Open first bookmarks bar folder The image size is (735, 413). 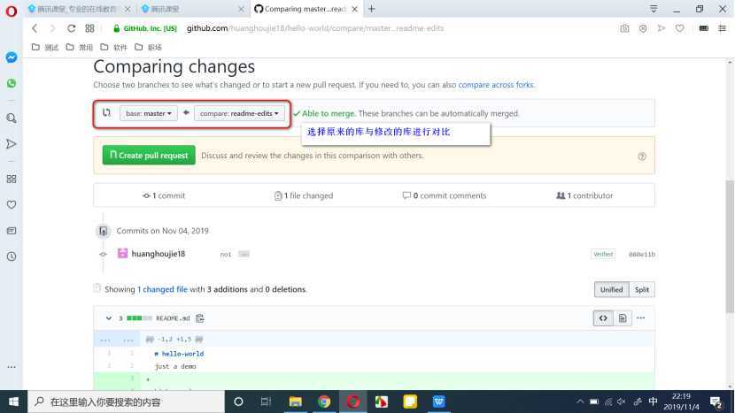click(45, 47)
